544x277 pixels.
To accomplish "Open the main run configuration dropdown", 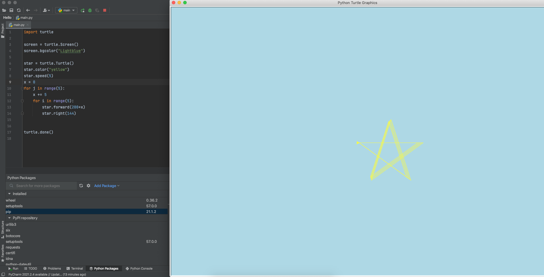I will pos(66,10).
